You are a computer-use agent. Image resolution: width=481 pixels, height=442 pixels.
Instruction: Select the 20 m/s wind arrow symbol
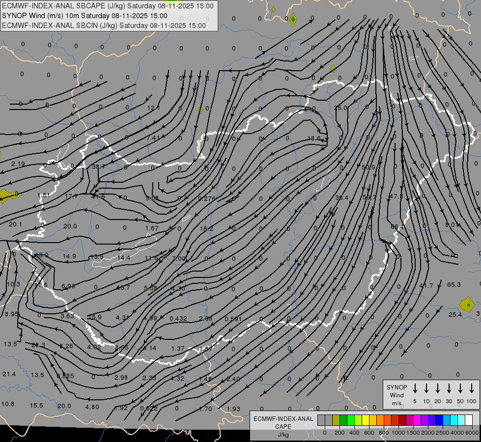coord(438,388)
